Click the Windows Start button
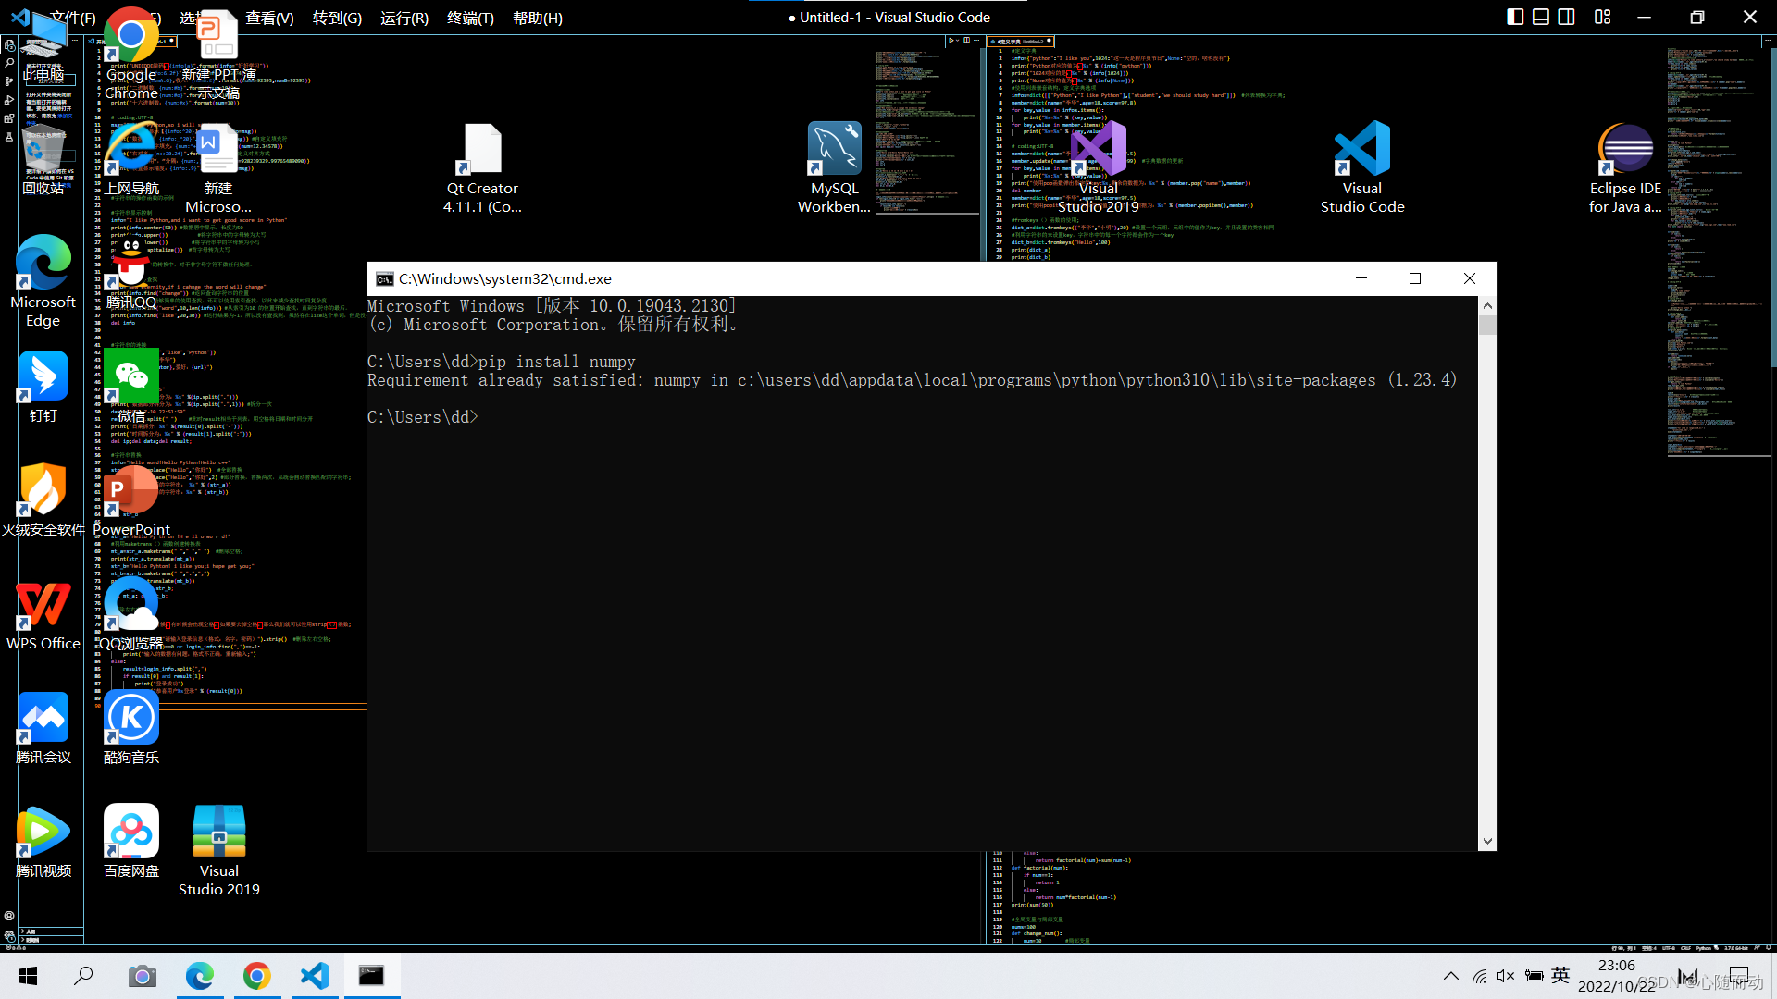The height and width of the screenshot is (999, 1777). tap(28, 976)
